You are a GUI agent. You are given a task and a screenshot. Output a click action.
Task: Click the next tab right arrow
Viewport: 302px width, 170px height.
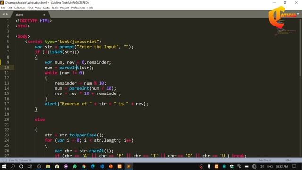pos(7,14)
